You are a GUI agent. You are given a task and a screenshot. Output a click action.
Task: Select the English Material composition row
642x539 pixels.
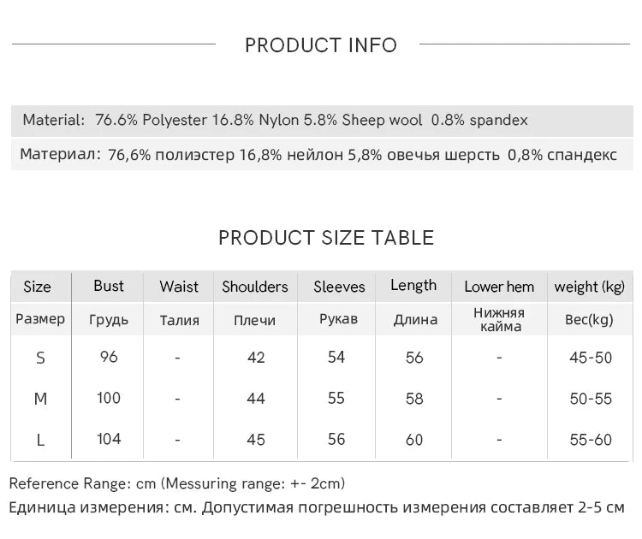276,121
